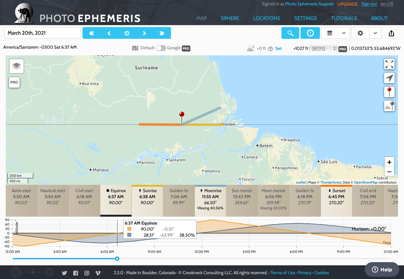Click the PRO button on map
The image size is (404, 279).
[14, 82]
